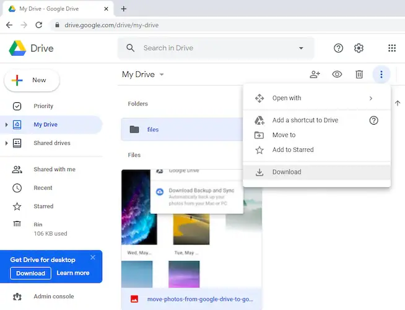The height and width of the screenshot is (310, 405).
Task: Open the files folder
Action: (x=182, y=130)
